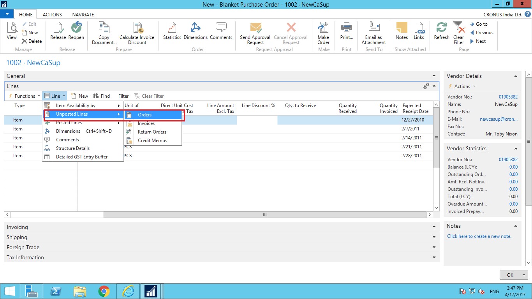Open the Lines pane customization gear
This screenshot has width=532, height=299.
coord(426,86)
